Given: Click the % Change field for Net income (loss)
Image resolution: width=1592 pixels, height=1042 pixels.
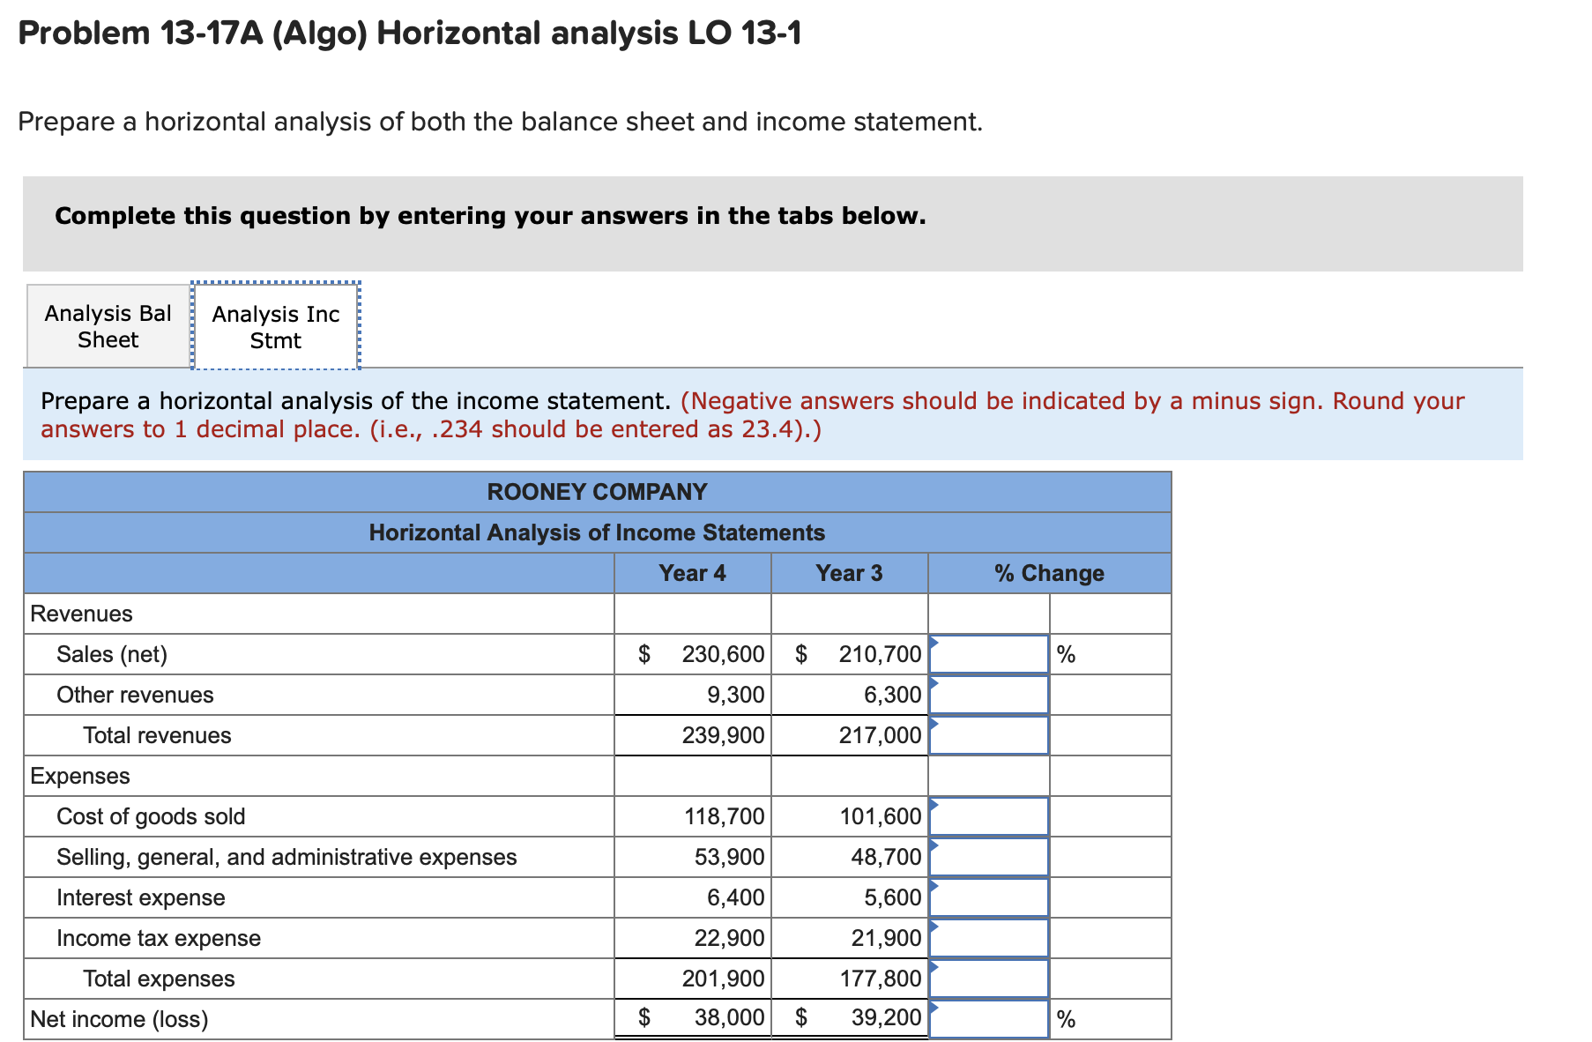Looking at the screenshot, I should click(x=987, y=1018).
